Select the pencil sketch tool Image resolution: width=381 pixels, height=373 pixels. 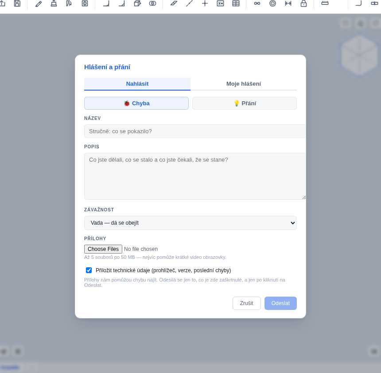pos(39,4)
